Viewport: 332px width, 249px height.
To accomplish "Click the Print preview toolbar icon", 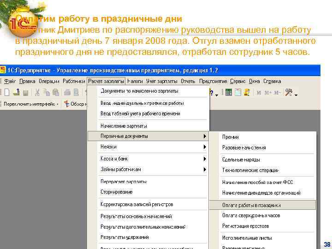I will [76, 93].
